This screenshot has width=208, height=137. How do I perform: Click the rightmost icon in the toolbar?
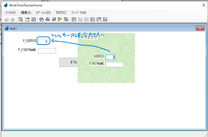pos(105,19)
